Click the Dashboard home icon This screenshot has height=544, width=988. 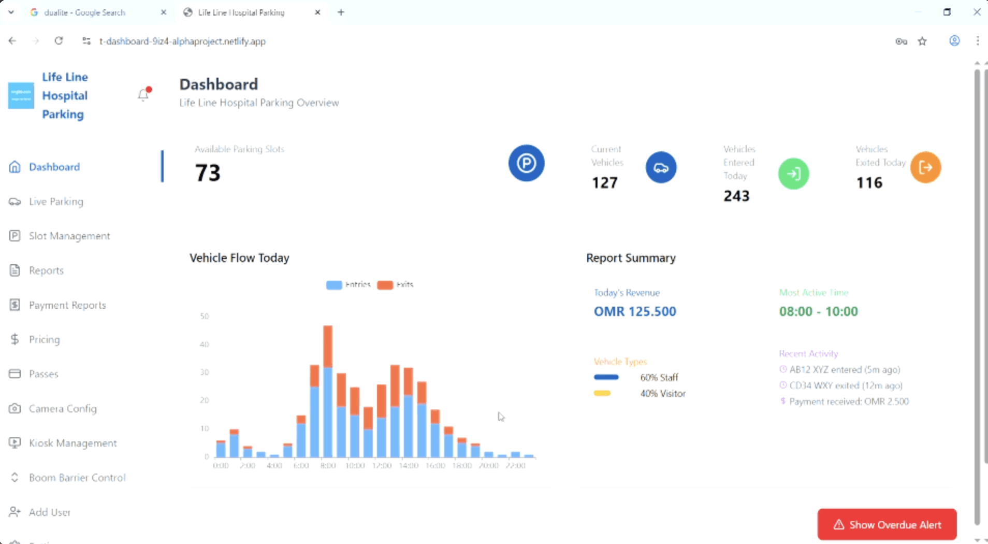tap(15, 167)
